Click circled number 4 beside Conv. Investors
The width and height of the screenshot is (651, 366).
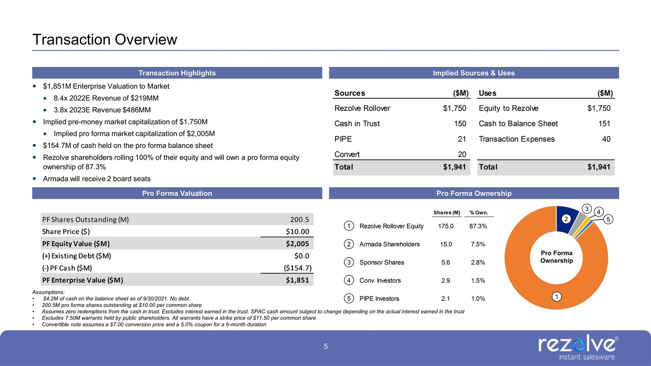point(350,281)
